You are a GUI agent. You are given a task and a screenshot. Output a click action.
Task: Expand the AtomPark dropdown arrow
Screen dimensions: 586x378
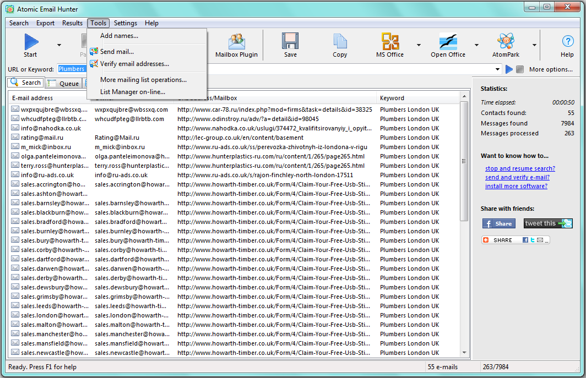pyautogui.click(x=534, y=45)
